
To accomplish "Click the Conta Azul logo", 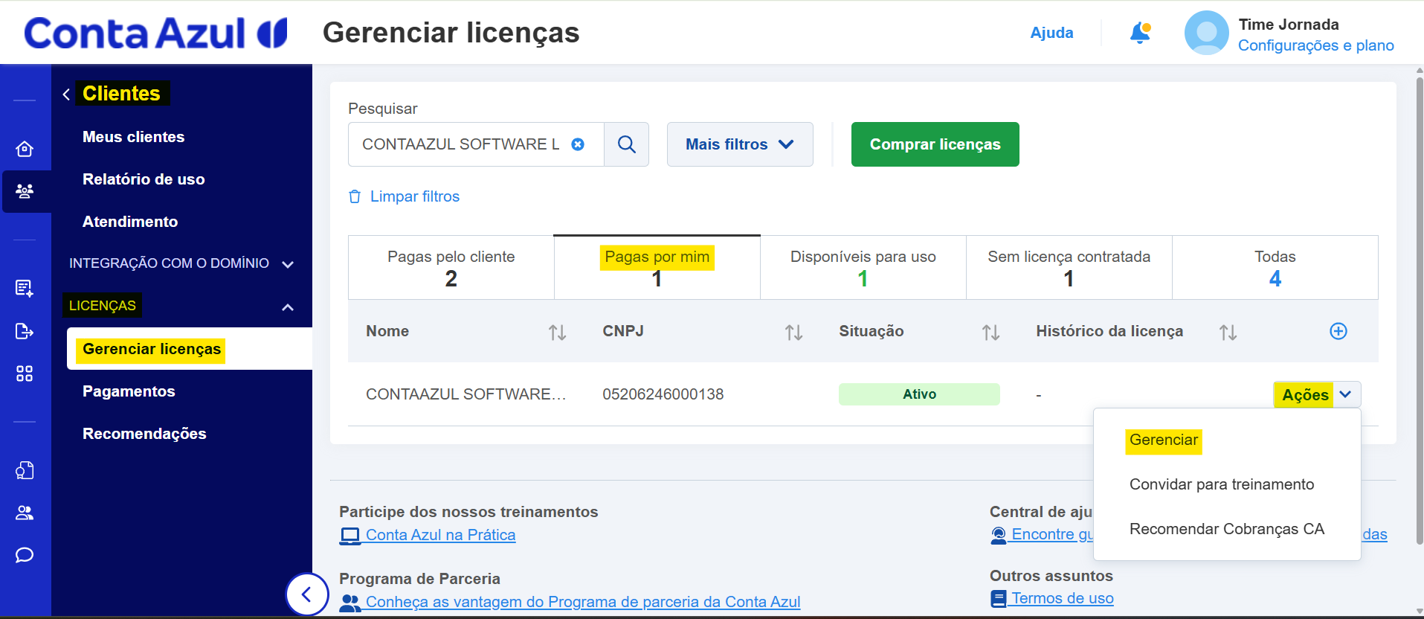I will [155, 33].
